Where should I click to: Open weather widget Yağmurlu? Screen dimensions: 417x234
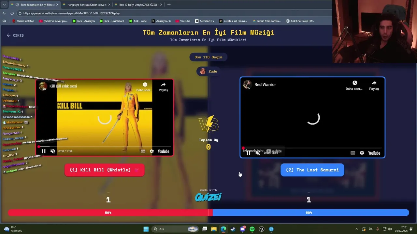click(12, 229)
